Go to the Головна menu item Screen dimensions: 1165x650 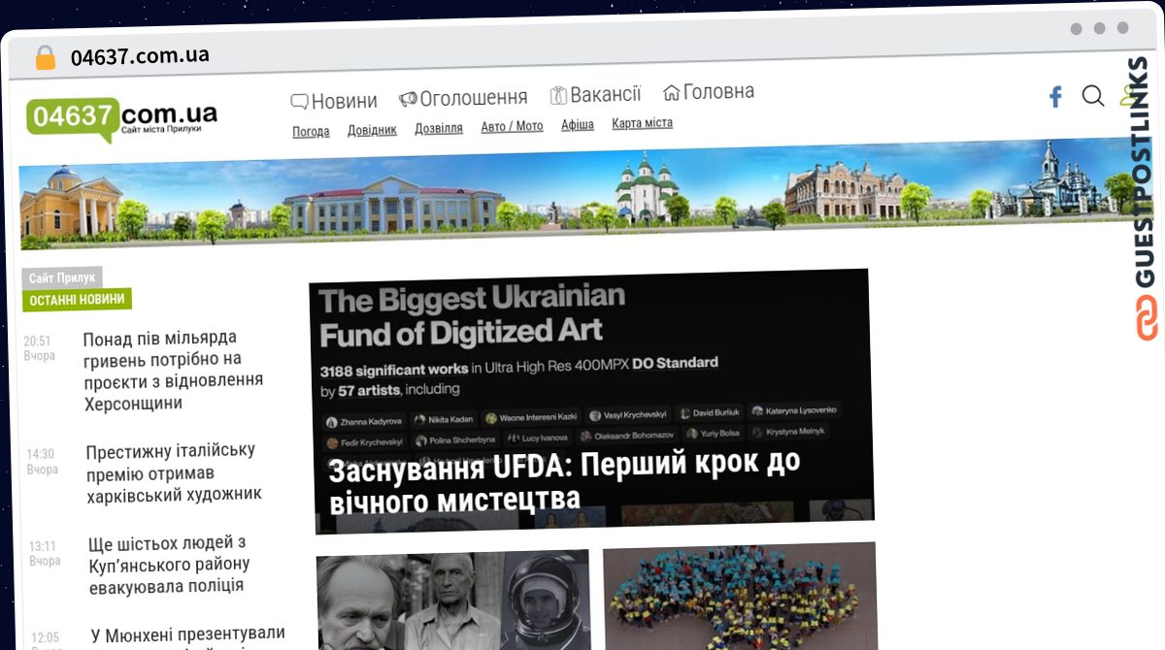point(709,92)
